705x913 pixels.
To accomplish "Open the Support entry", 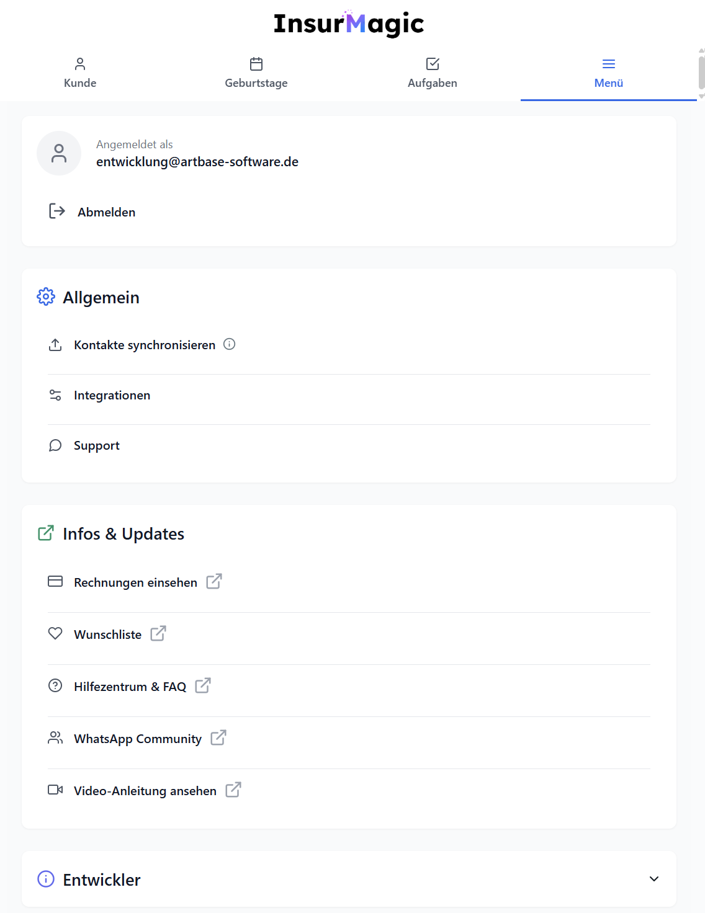I will tap(349, 445).
